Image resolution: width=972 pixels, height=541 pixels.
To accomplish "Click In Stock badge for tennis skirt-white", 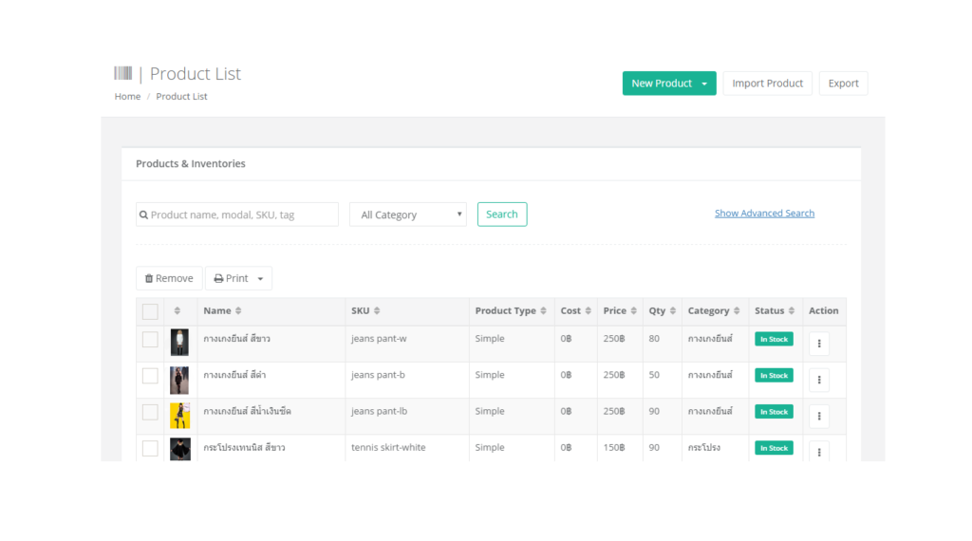I will pyautogui.click(x=774, y=448).
